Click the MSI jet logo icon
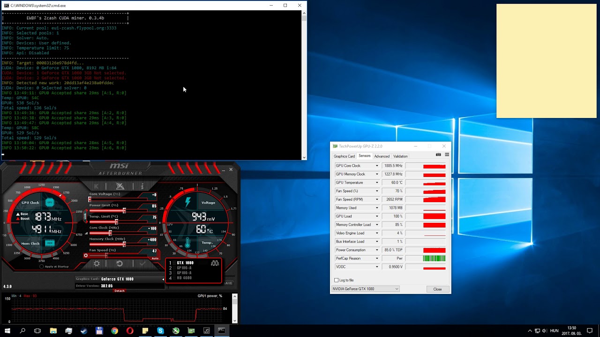This screenshot has height=337, width=600. 120,186
